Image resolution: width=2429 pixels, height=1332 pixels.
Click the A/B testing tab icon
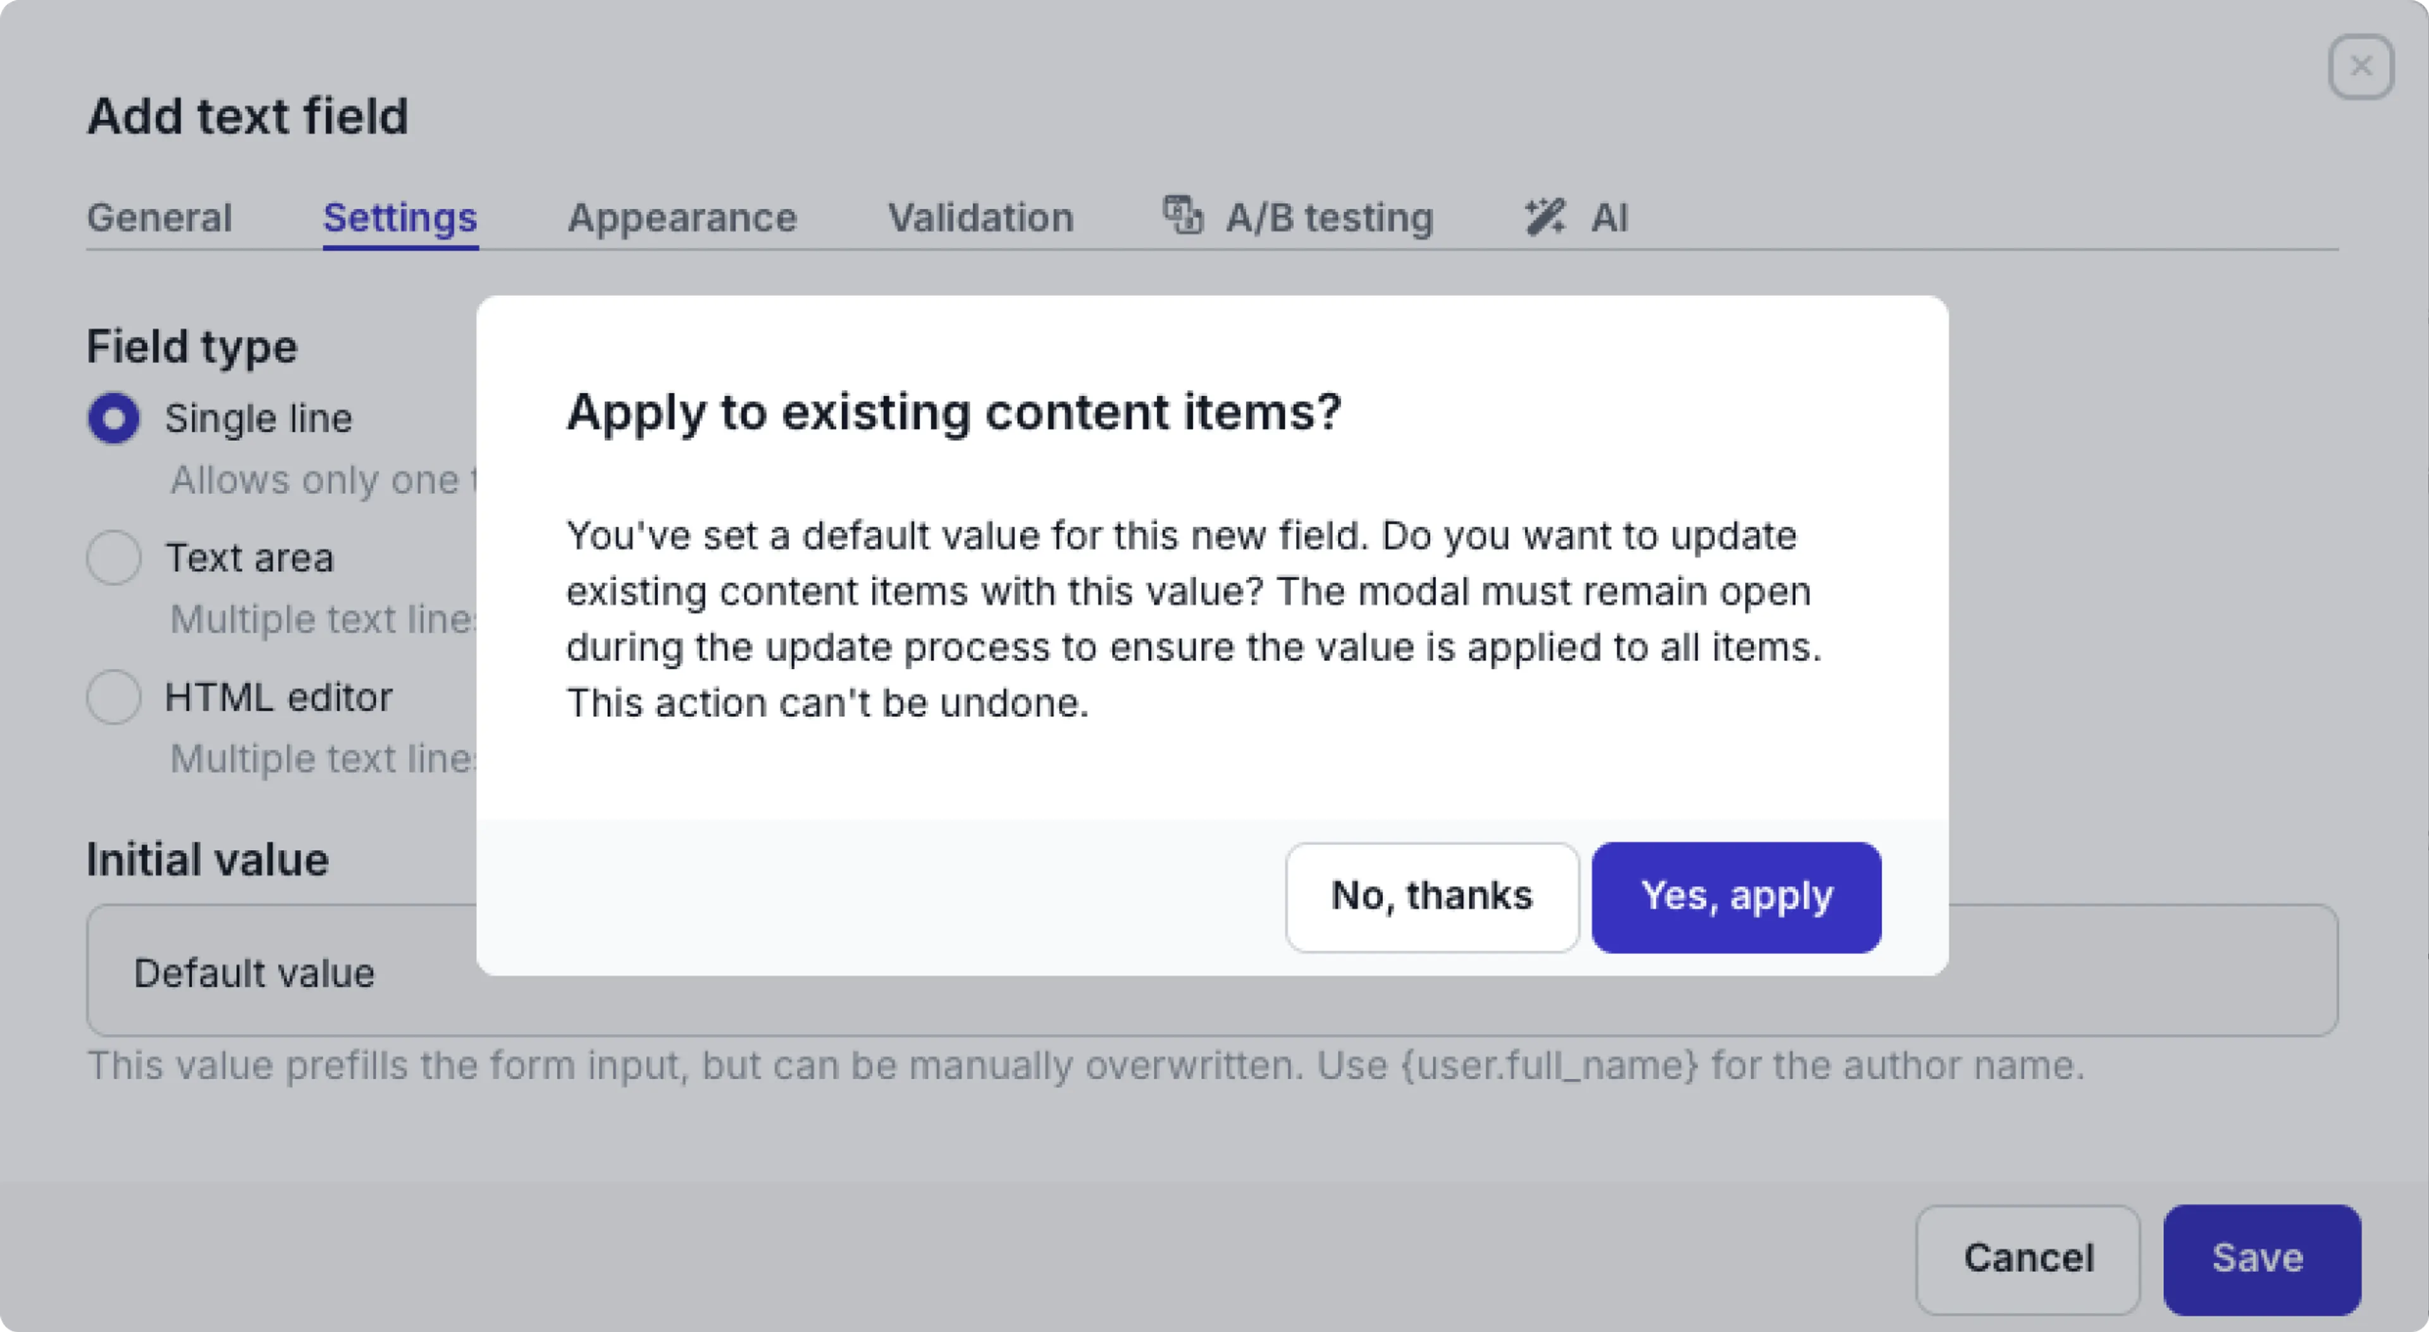tap(1182, 216)
